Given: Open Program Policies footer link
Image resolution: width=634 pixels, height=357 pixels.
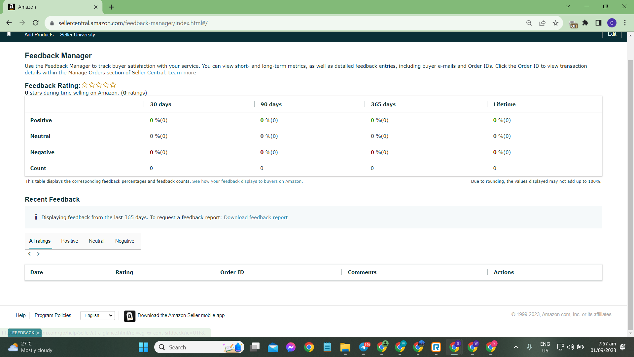Looking at the screenshot, I should [53, 315].
